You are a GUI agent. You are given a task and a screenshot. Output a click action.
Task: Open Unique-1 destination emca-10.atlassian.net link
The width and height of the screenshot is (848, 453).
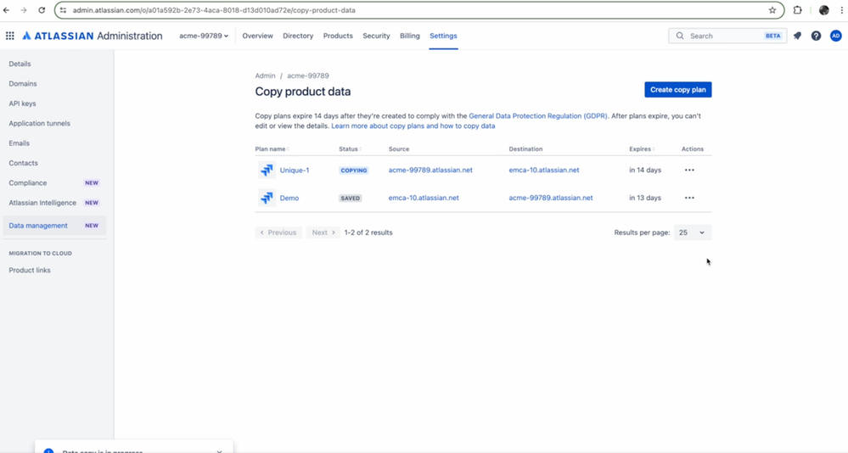click(544, 170)
